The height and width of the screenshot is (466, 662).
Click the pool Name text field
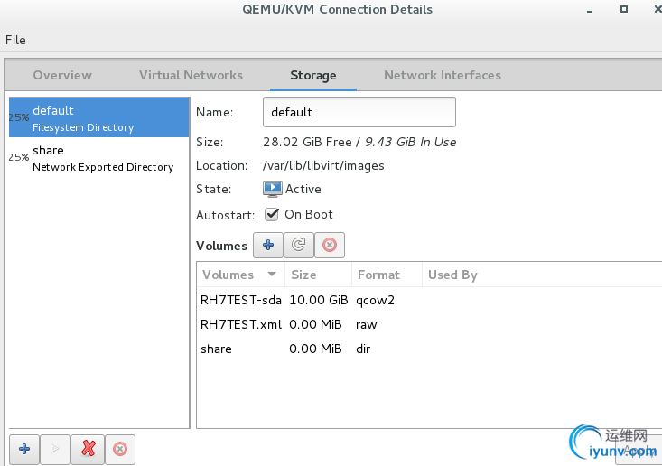(x=359, y=113)
